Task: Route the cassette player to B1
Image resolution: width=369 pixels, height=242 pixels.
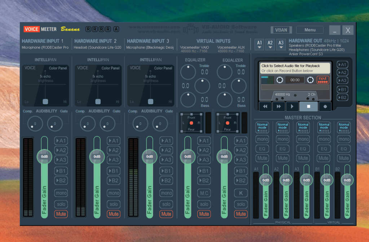Action: (x=342, y=89)
